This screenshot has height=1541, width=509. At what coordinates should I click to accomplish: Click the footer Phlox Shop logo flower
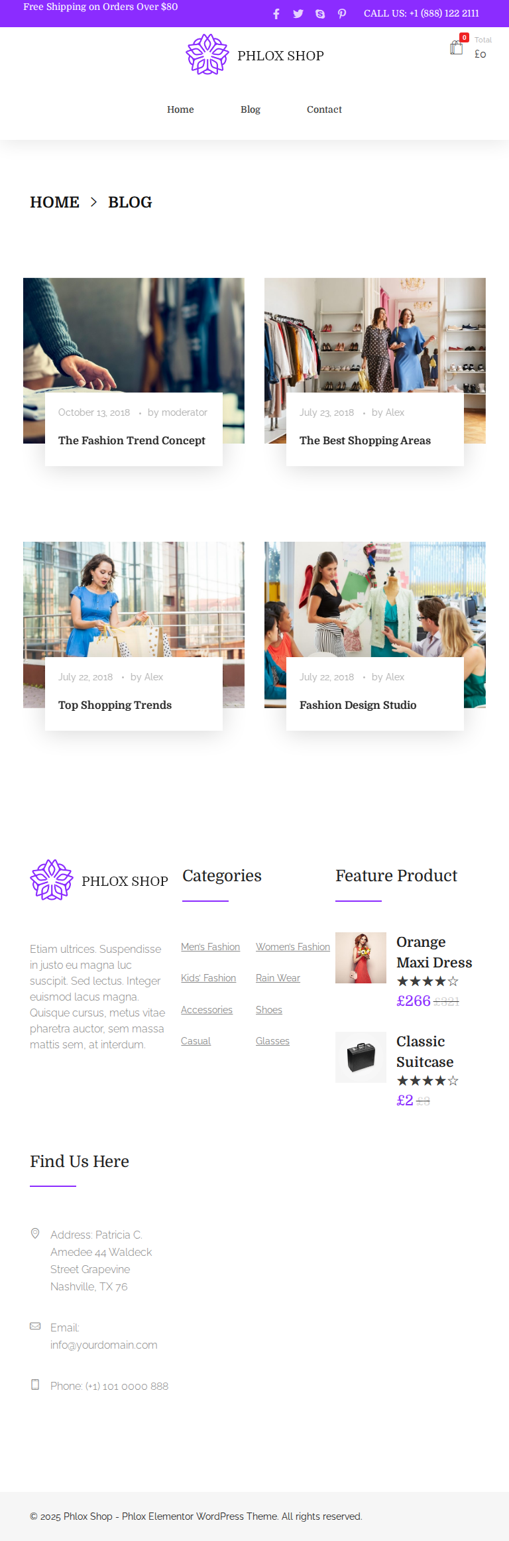pyautogui.click(x=52, y=880)
